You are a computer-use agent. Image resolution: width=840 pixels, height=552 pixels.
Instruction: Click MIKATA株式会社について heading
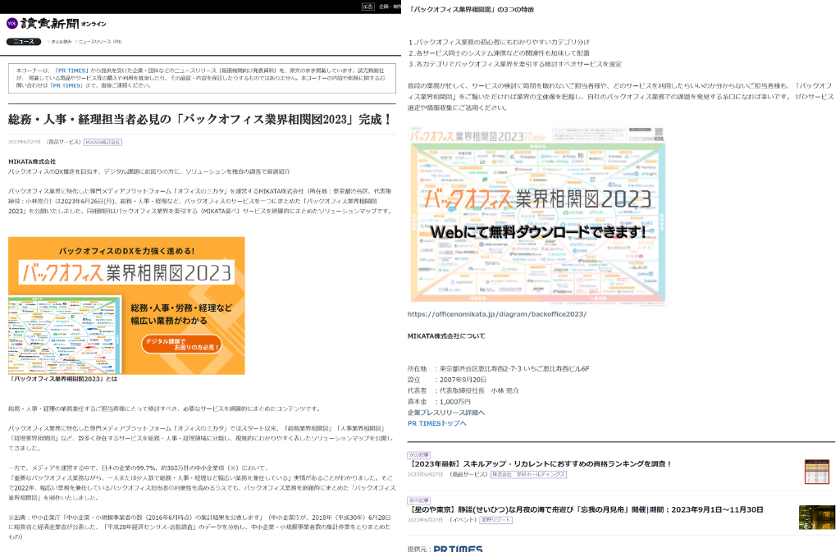[x=446, y=336]
